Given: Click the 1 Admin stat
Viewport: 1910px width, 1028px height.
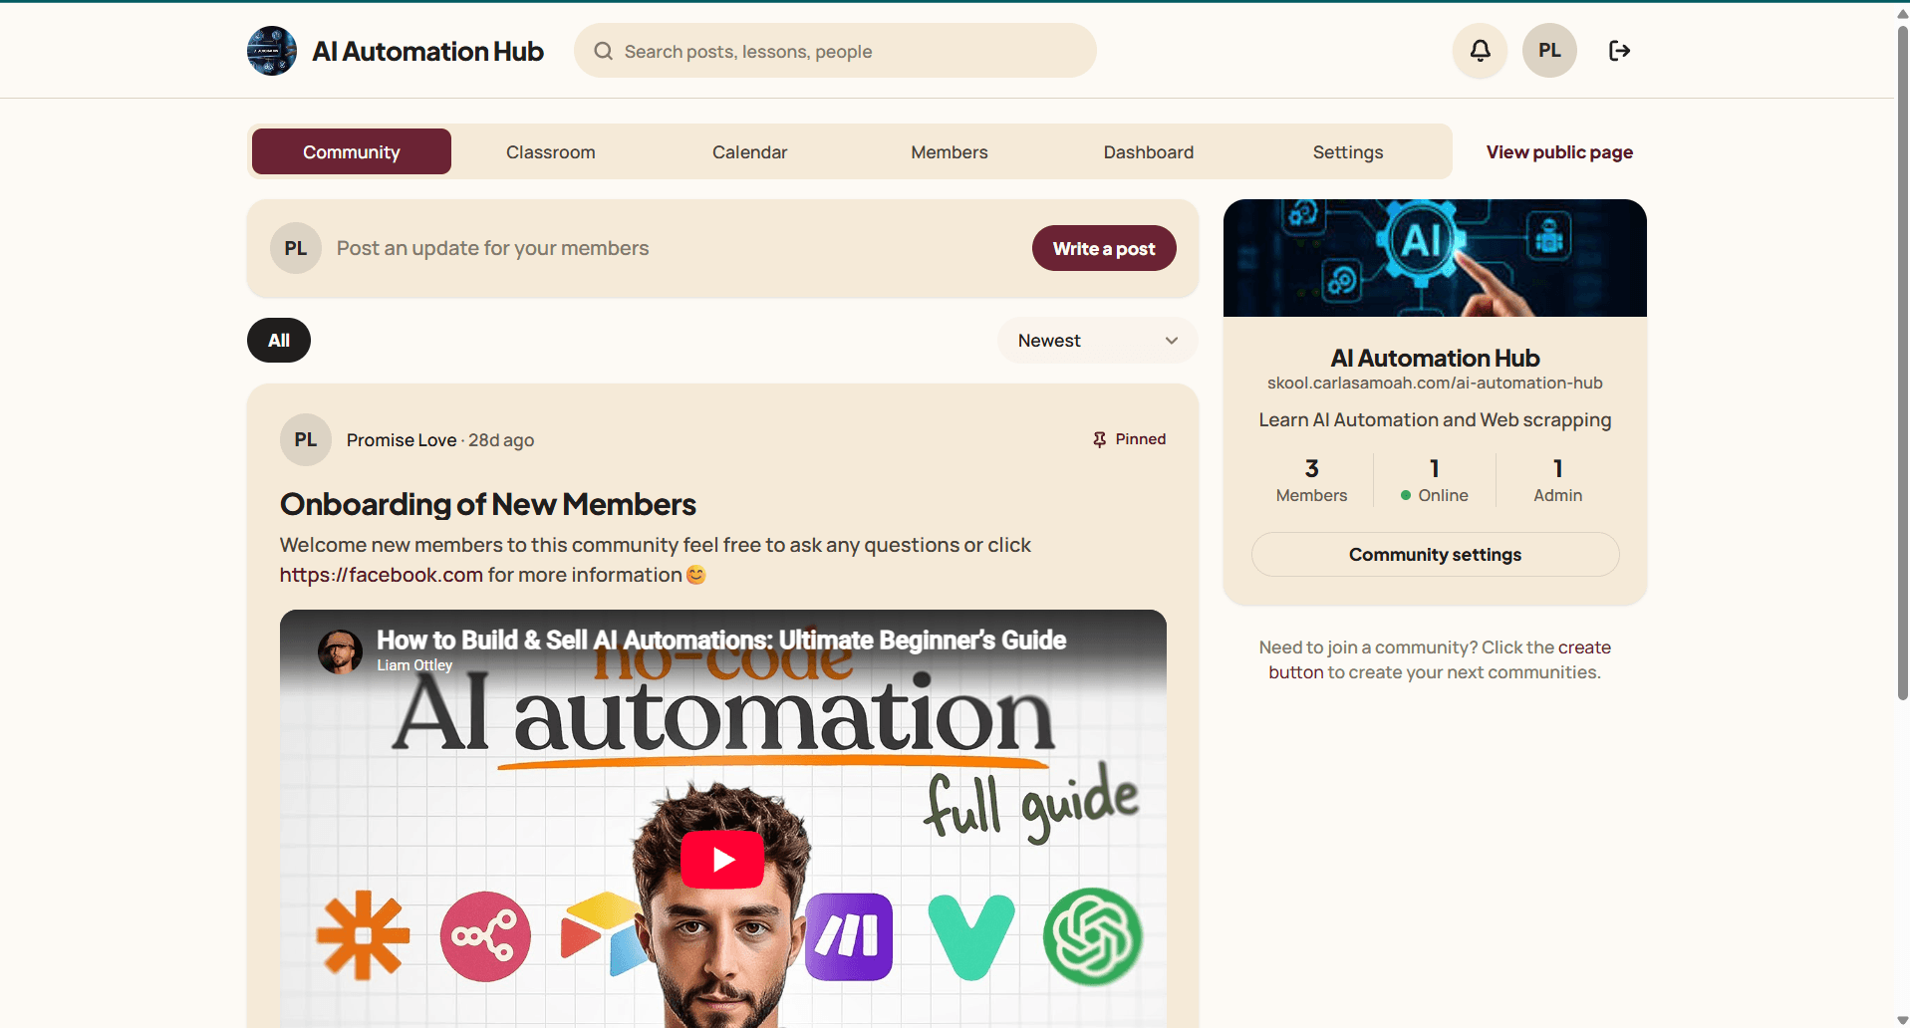Looking at the screenshot, I should pyautogui.click(x=1557, y=480).
